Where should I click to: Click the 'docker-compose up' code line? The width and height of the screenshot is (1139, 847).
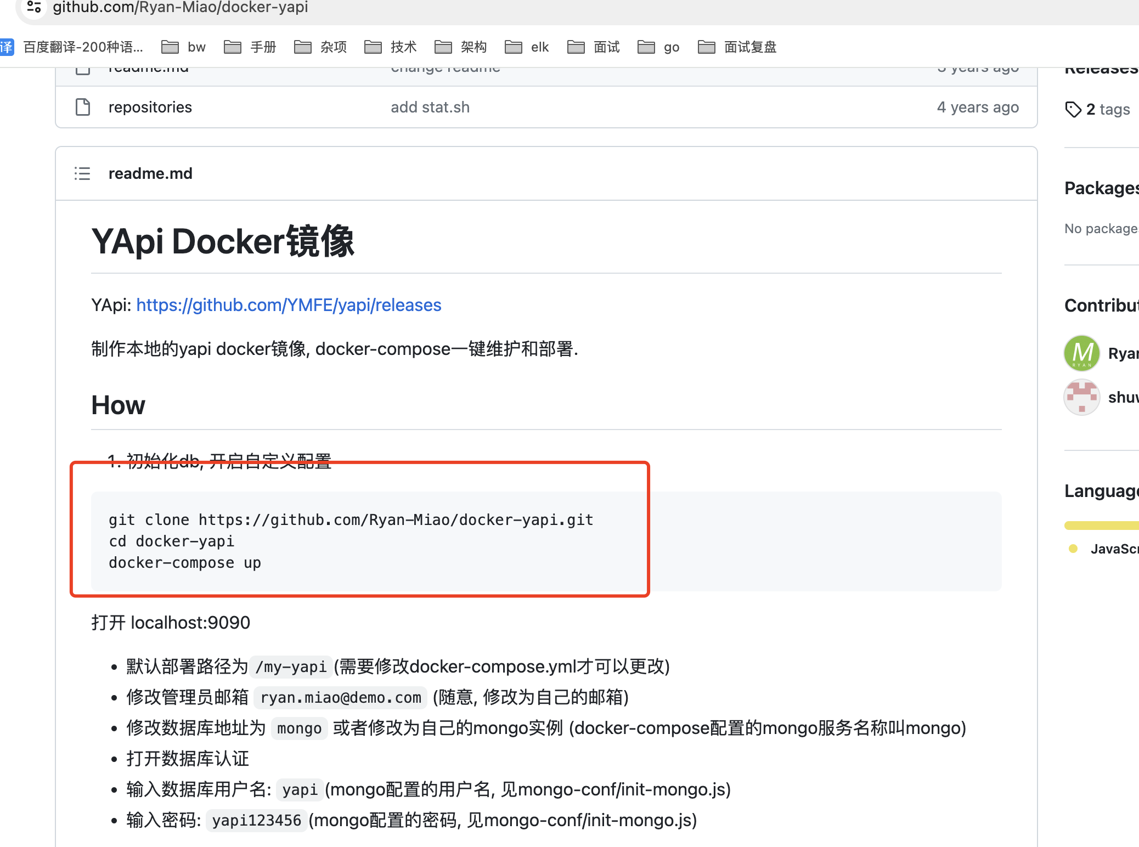coord(185,563)
